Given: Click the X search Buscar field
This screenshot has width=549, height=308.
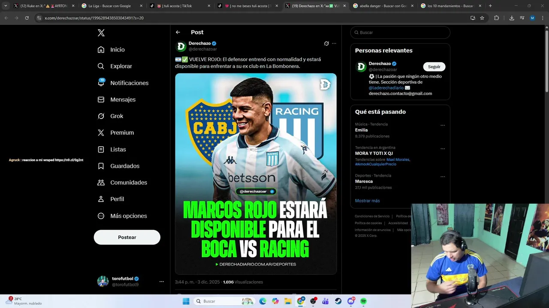Looking at the screenshot, I should click(400, 33).
